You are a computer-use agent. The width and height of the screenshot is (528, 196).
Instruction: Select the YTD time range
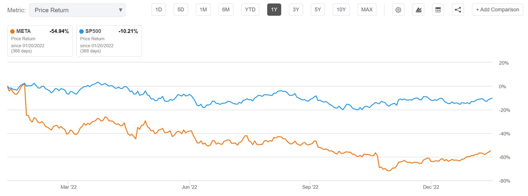pyautogui.click(x=250, y=10)
